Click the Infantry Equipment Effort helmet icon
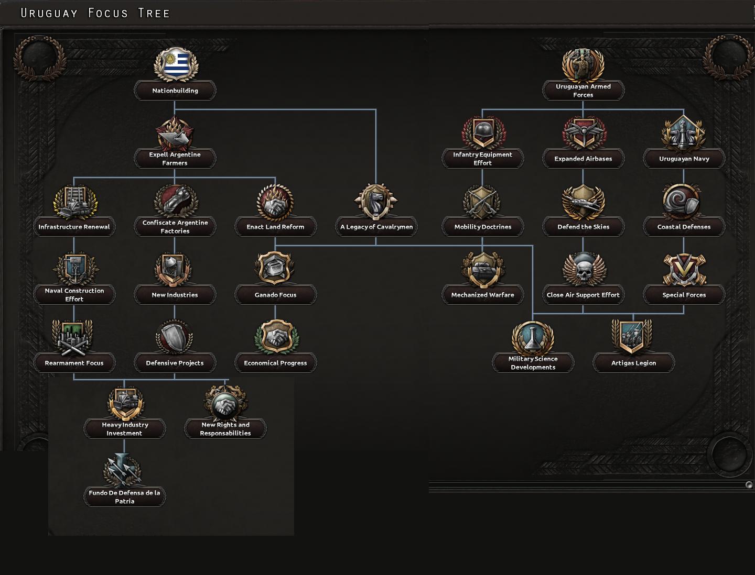 coord(483,132)
